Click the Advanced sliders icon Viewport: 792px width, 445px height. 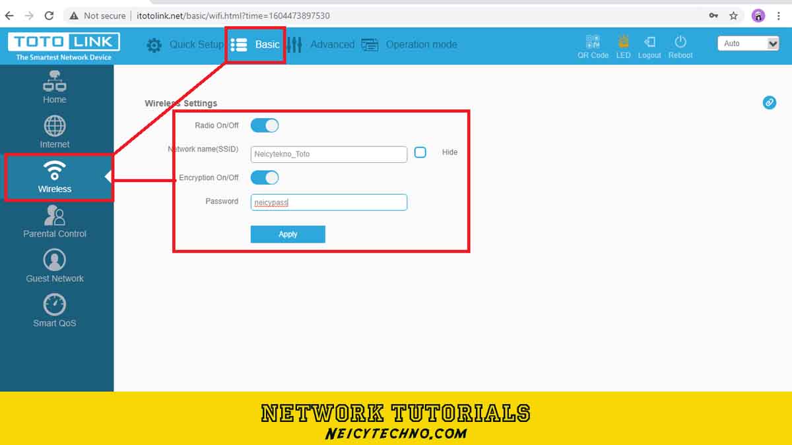coord(294,45)
